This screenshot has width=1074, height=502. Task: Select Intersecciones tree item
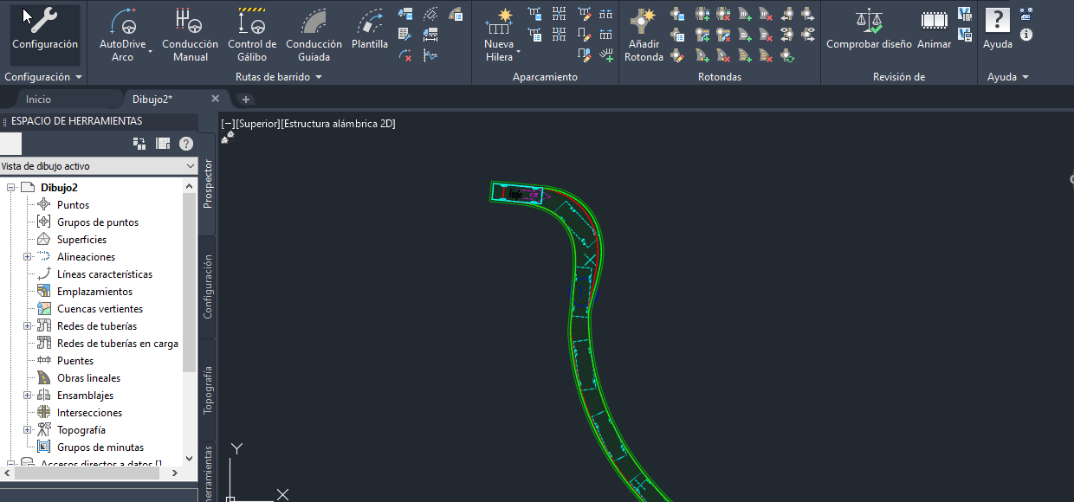point(90,413)
